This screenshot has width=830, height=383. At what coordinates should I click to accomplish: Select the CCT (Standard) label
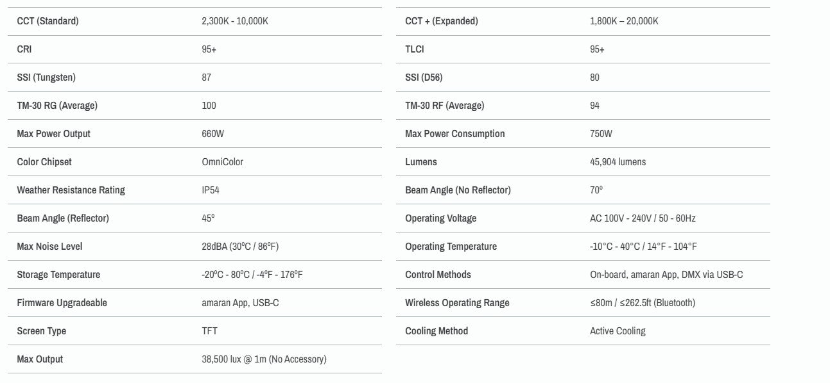point(48,21)
